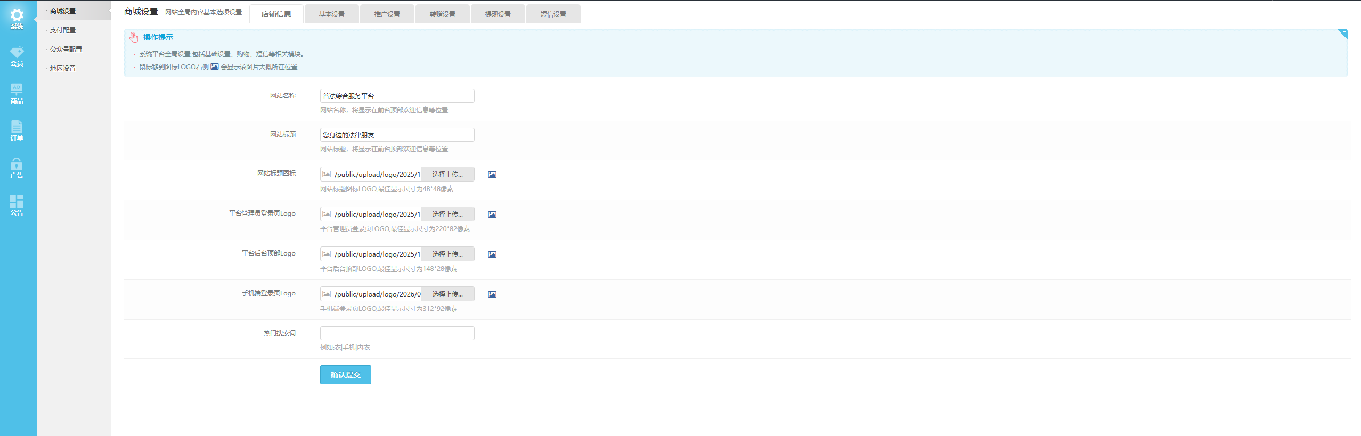Click the 确认提交 button
This screenshot has height=436, width=1361.
(x=346, y=375)
